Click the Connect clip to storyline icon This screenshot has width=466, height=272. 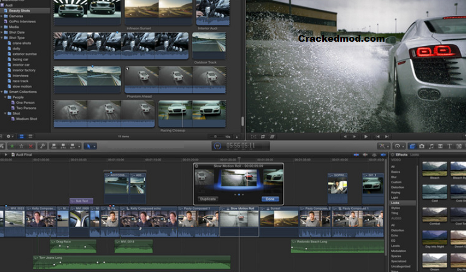pyautogui.click(x=54, y=146)
